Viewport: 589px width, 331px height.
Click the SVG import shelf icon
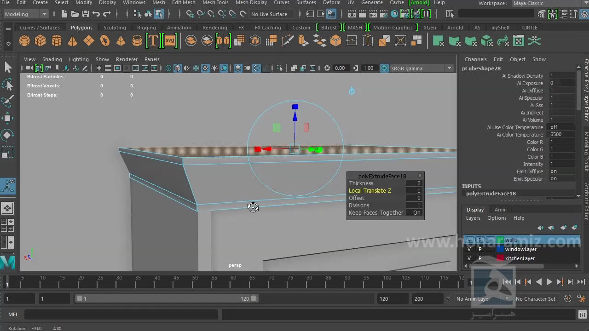pos(170,41)
